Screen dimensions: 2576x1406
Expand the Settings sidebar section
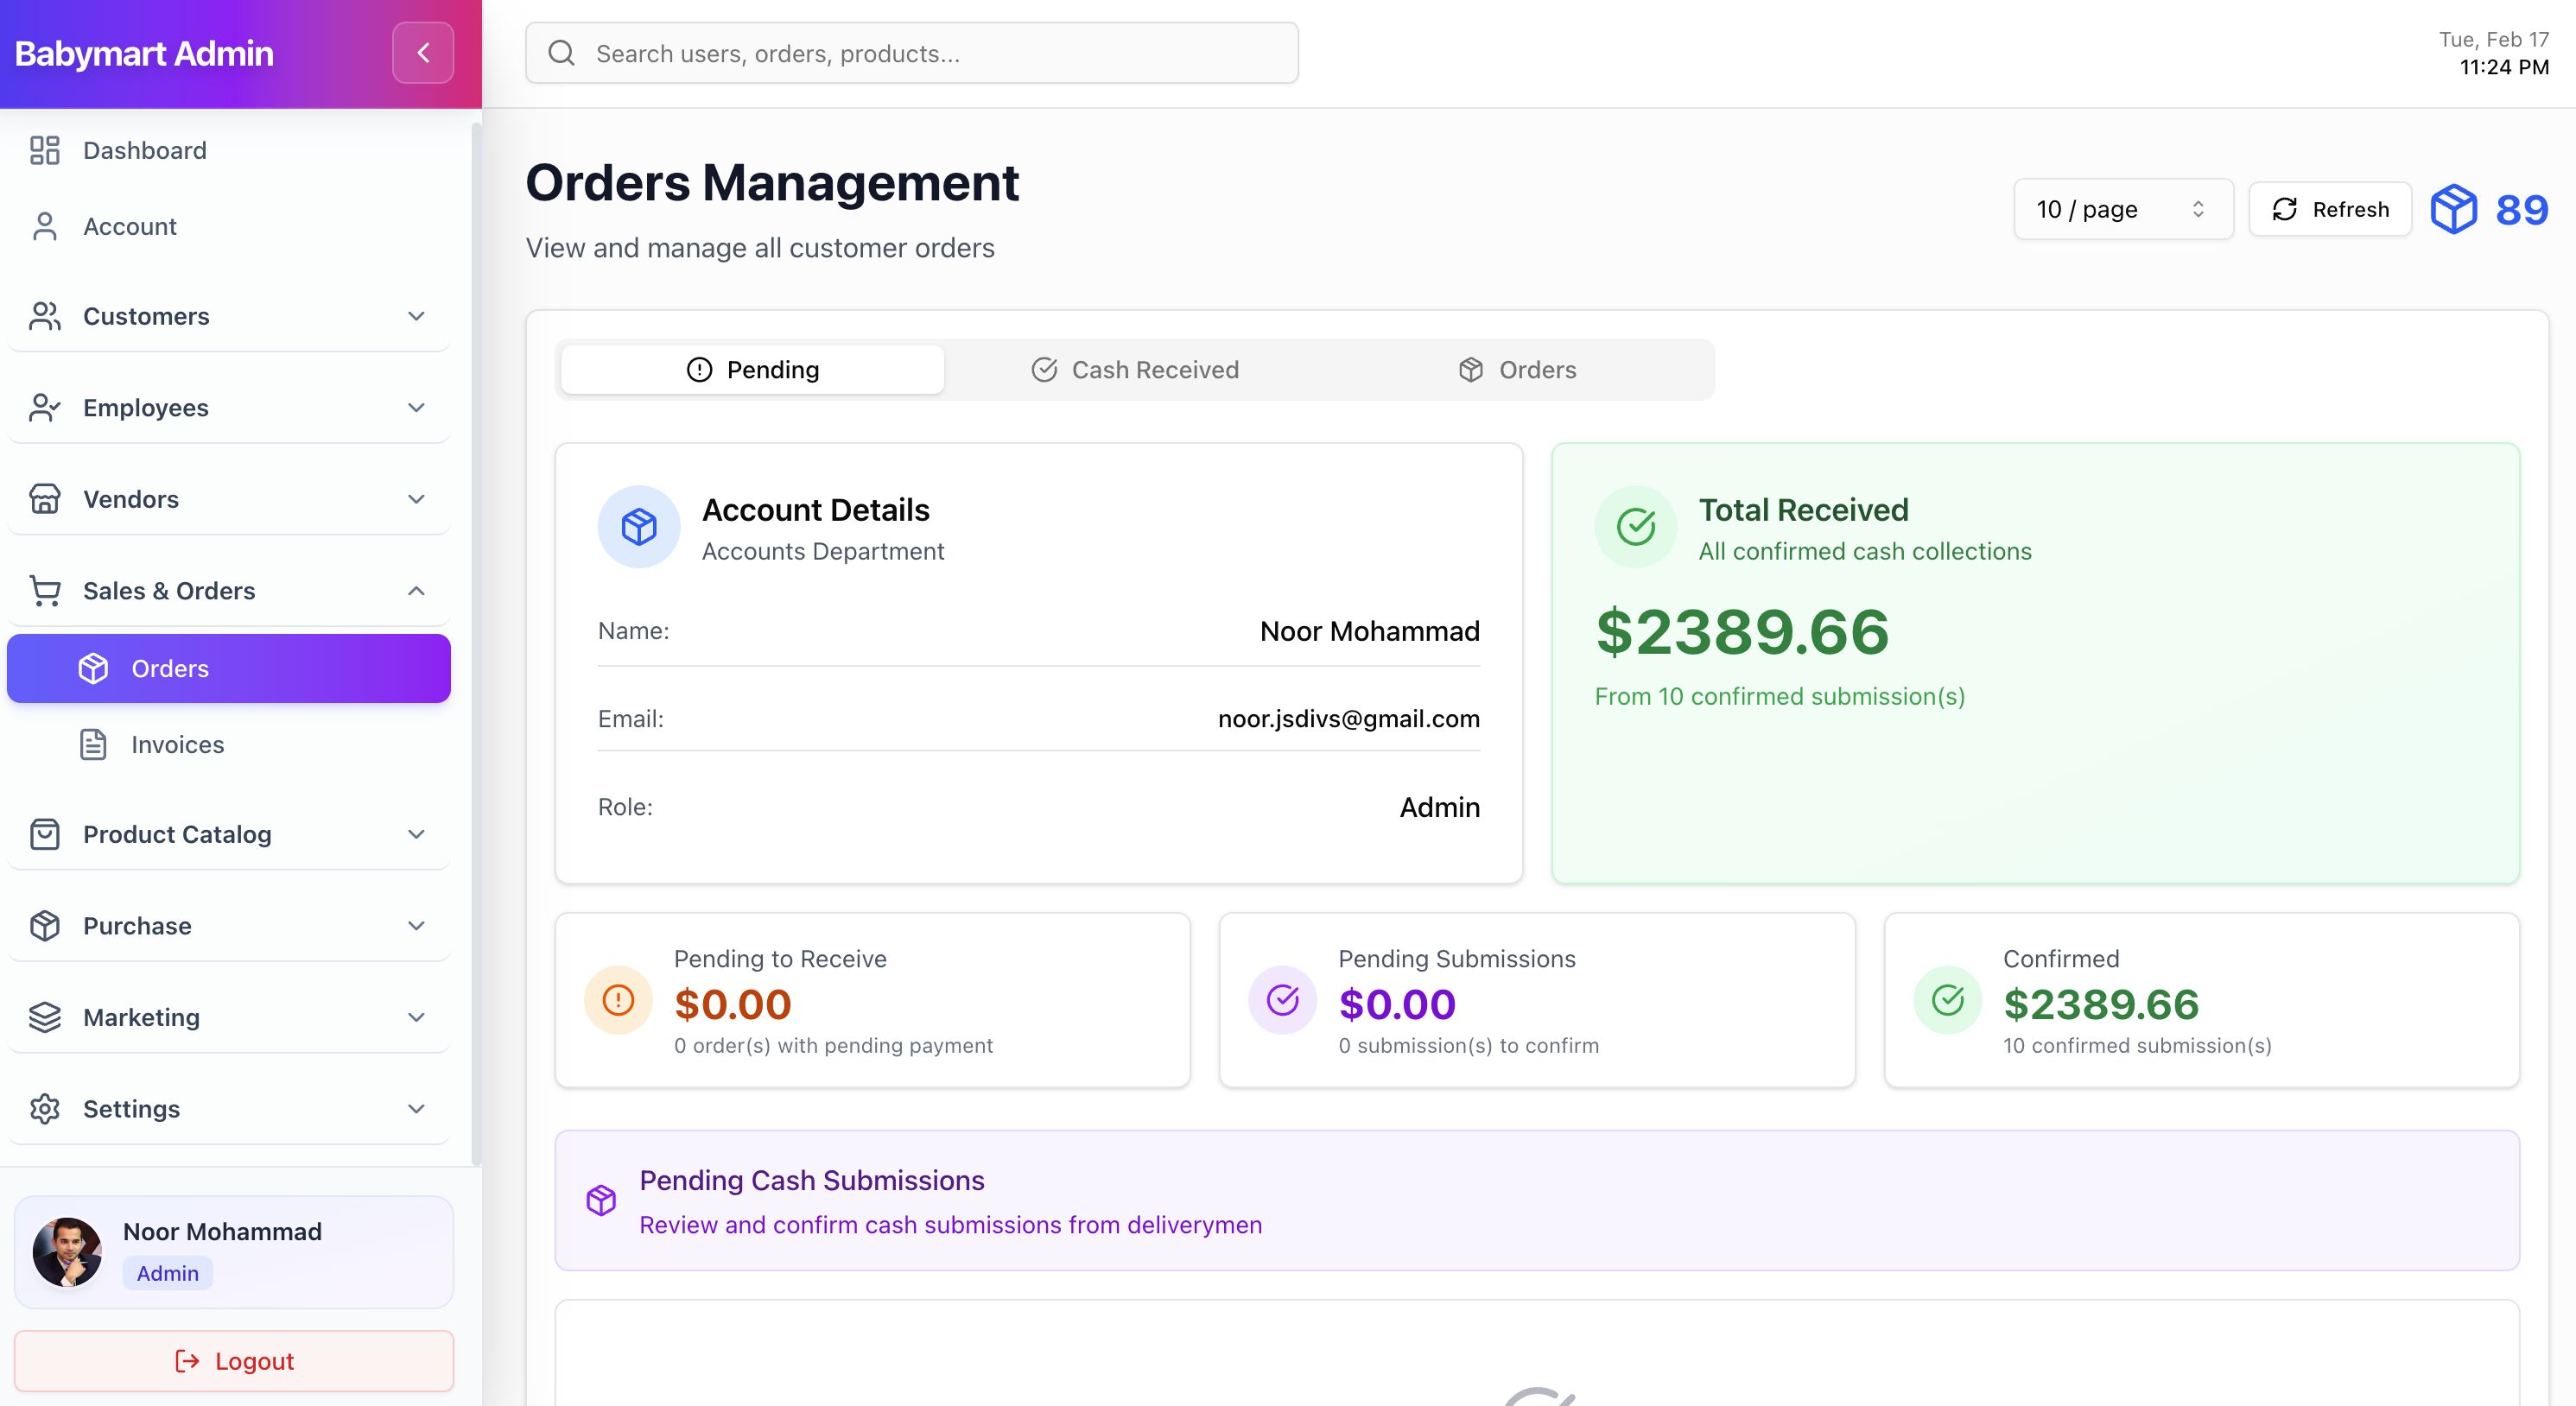(x=228, y=1109)
